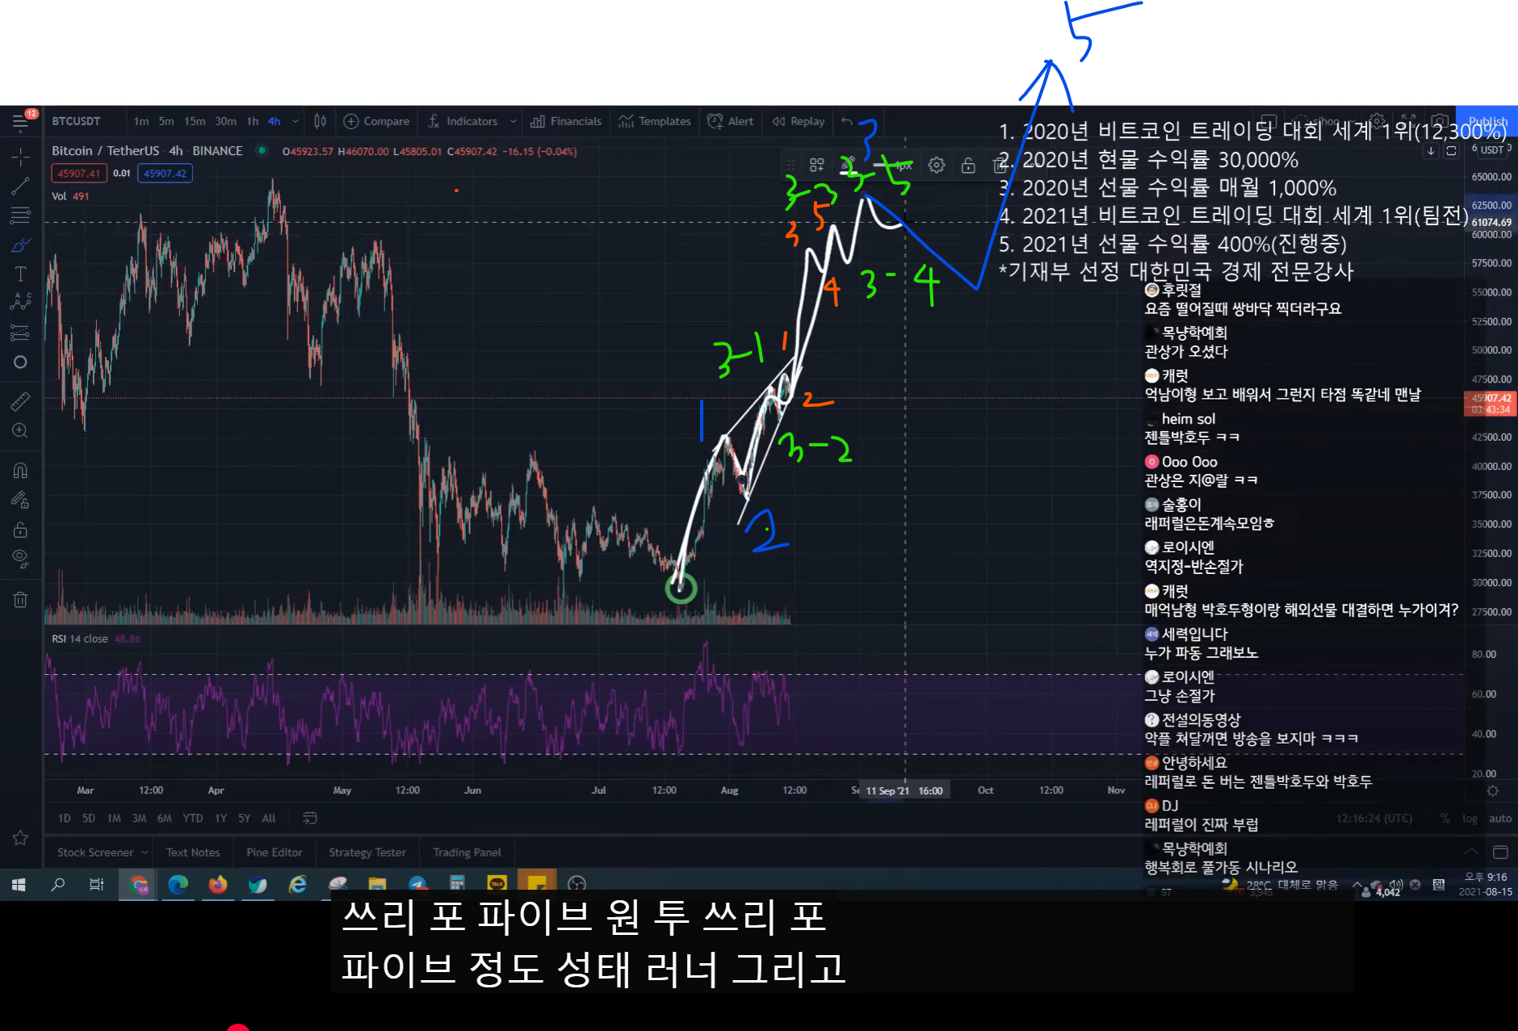Select the active brush drawing tool
This screenshot has height=1031, width=1518.
point(20,245)
